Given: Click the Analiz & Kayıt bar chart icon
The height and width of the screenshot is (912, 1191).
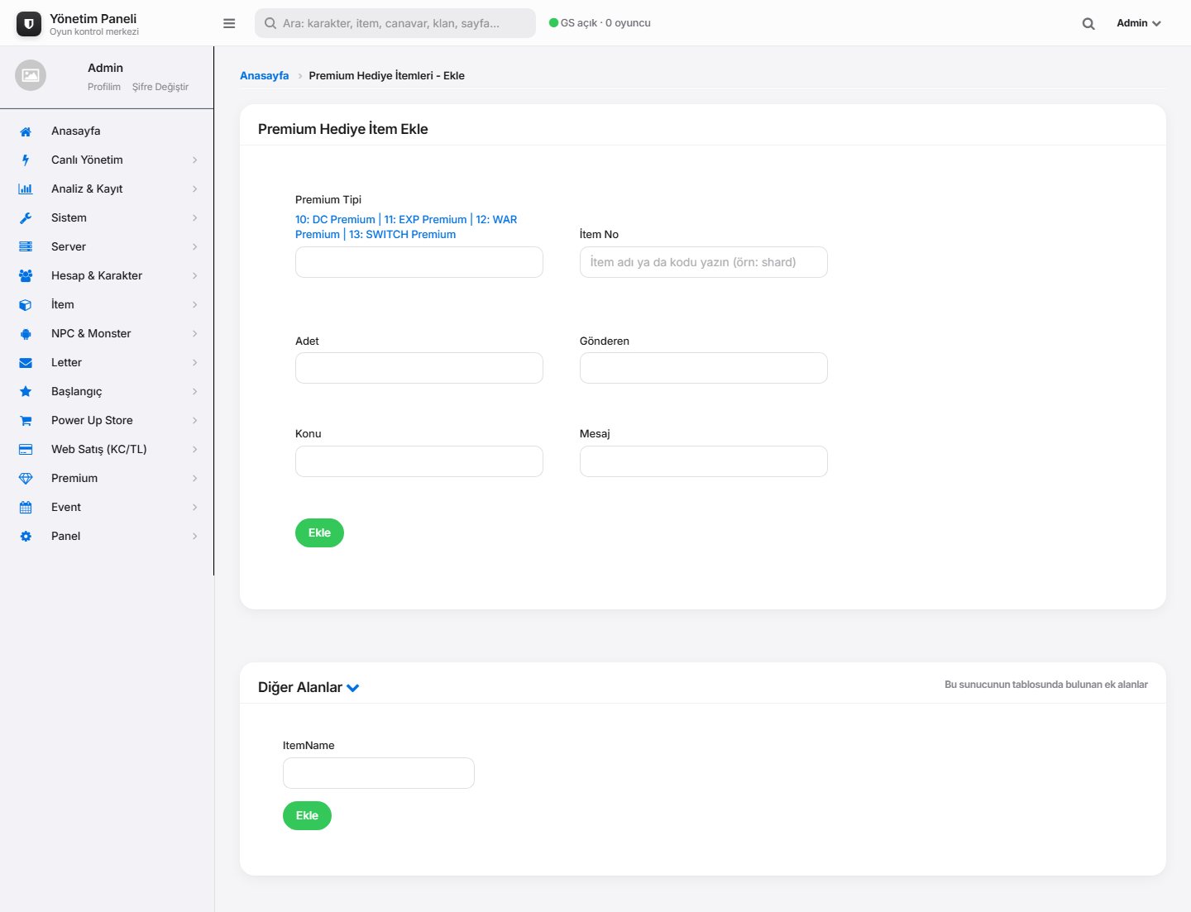Looking at the screenshot, I should (x=26, y=189).
